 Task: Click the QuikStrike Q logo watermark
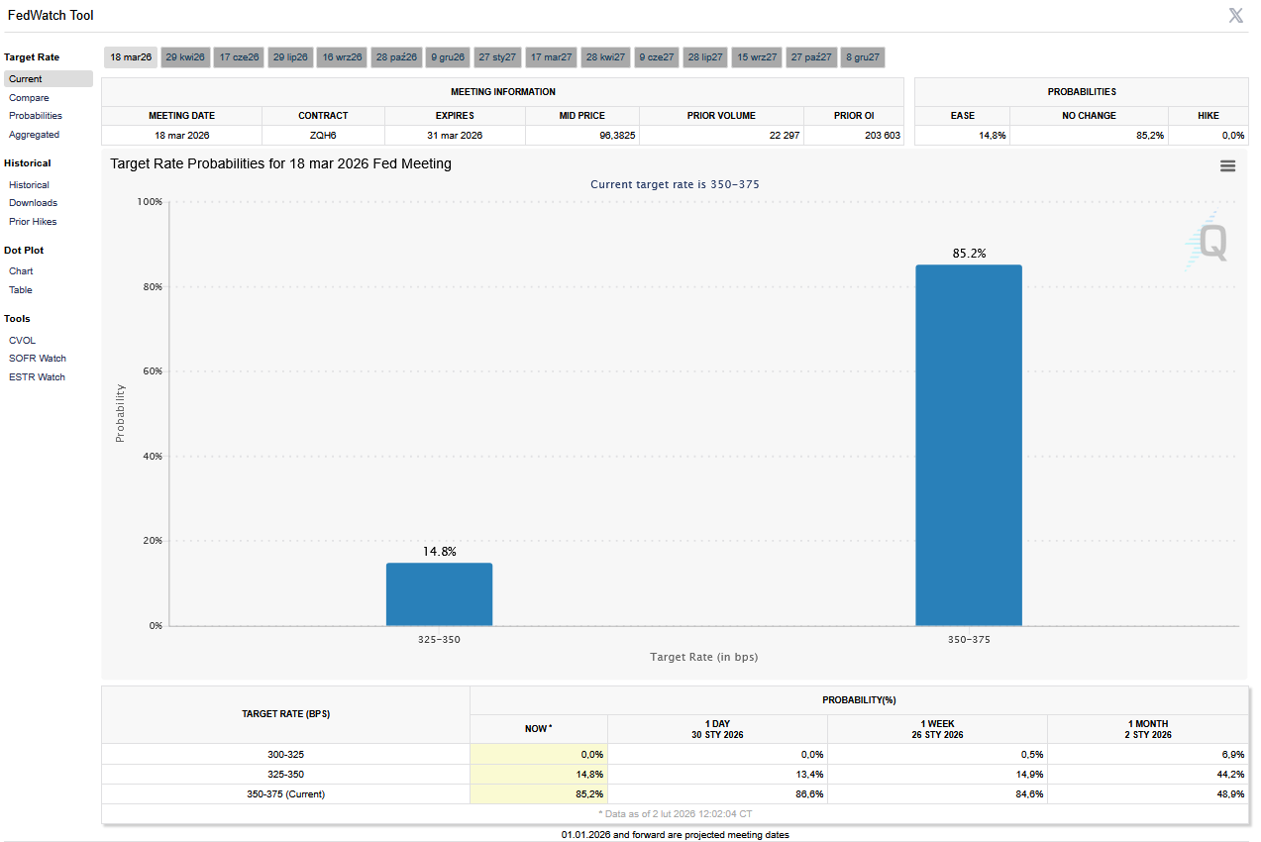(x=1208, y=241)
